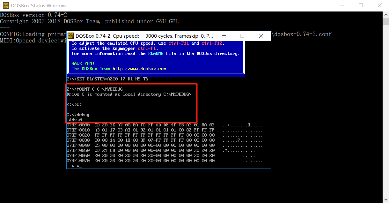389x203 pixels.
Task: Click 'MOUNT C C:\MYDEBUG' command line
Action: click(94, 89)
